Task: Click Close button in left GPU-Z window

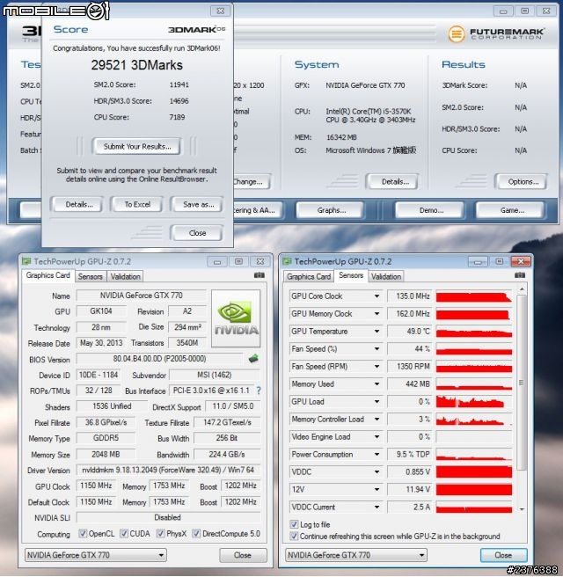Action: coord(243,555)
